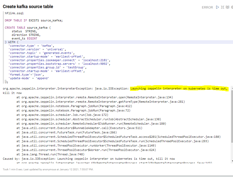Screen dimensions: 233x177
Task: Click the 'update-mode' = 'append' line
Action: click(x=29, y=78)
